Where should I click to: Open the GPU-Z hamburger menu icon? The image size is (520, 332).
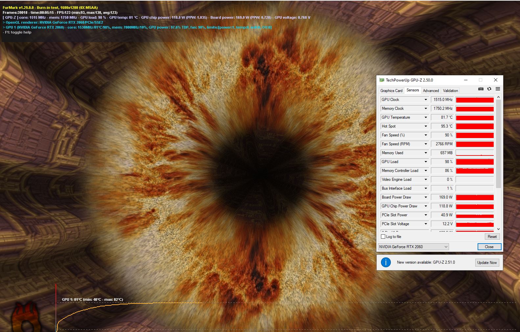pyautogui.click(x=498, y=89)
